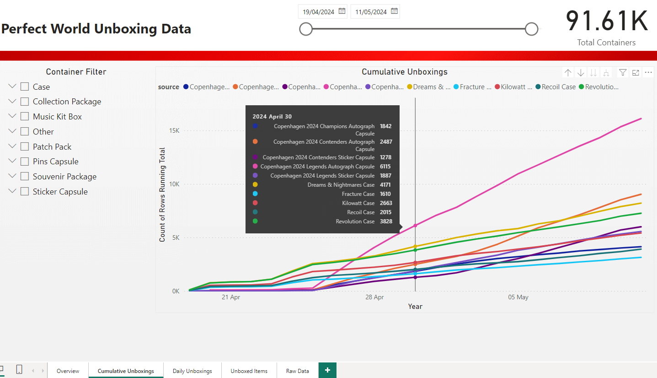Expand the Patch Pack chevron
Viewport: 657px width, 378px height.
coord(12,146)
